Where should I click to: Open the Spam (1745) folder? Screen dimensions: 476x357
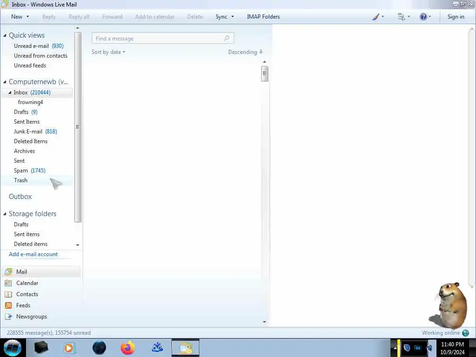[30, 170]
